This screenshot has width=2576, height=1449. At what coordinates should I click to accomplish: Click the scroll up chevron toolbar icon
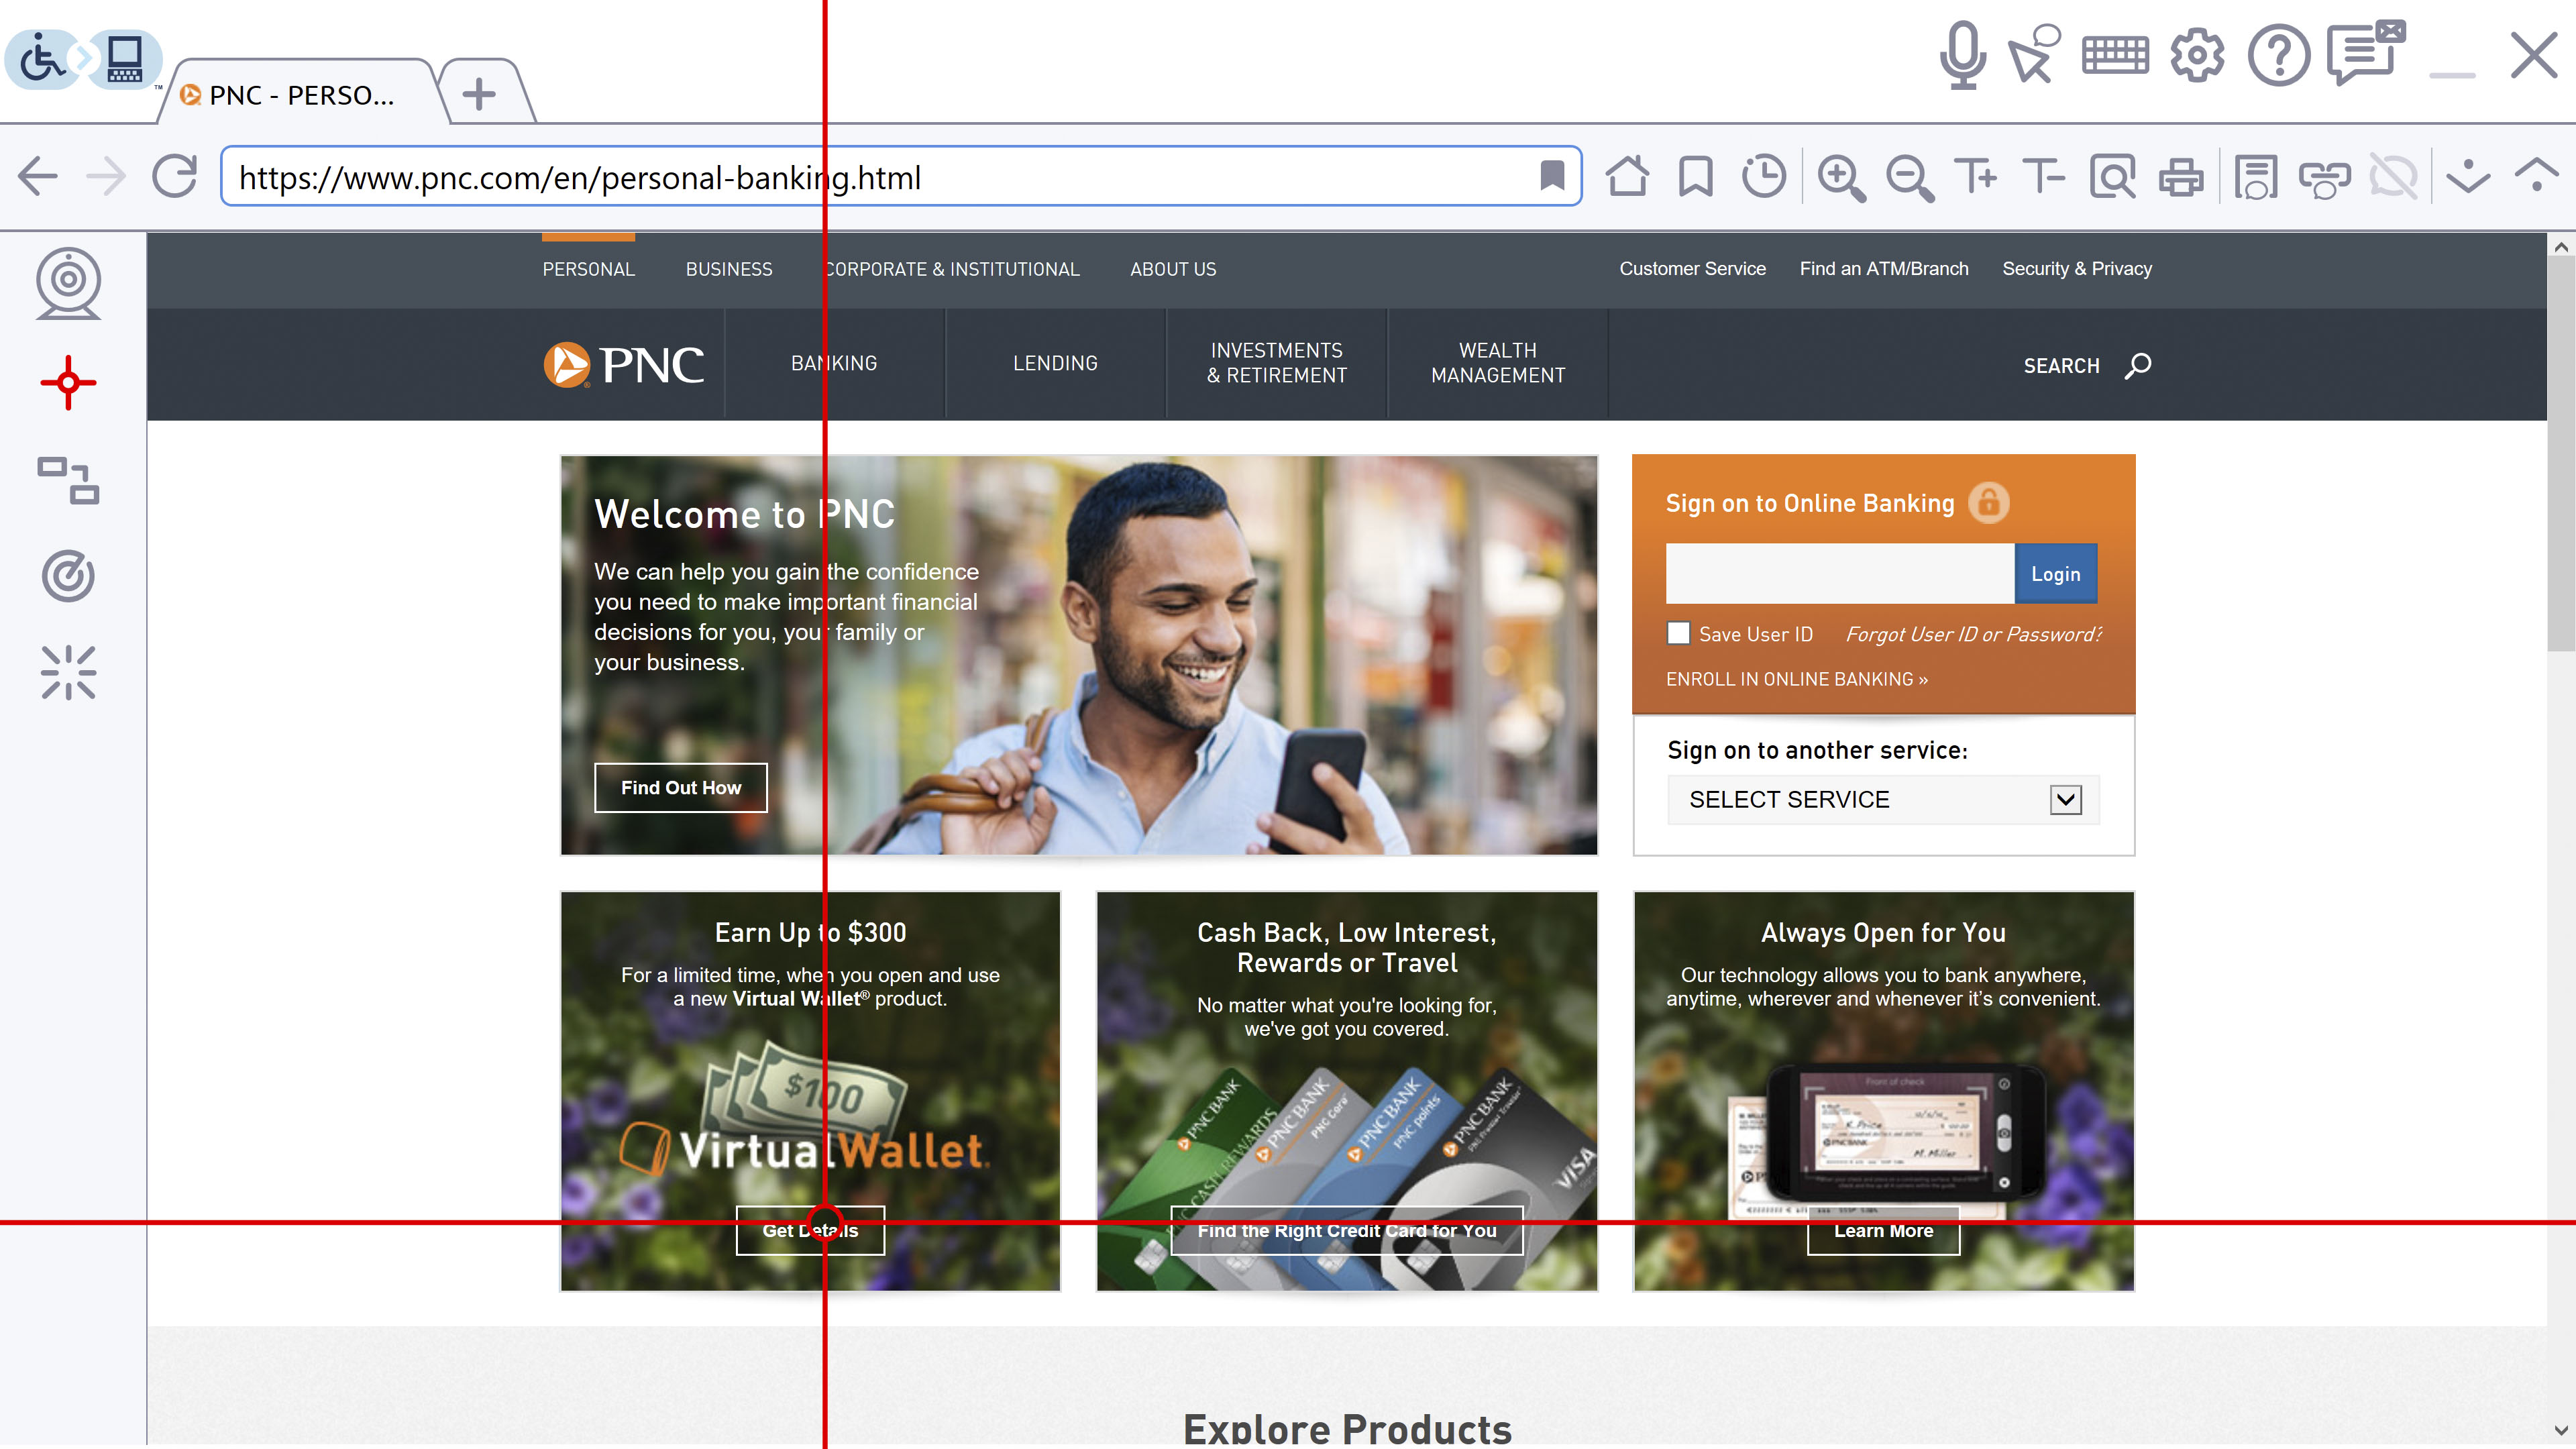[x=2537, y=176]
